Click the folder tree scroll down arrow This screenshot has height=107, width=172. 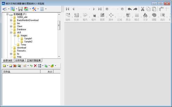pos(59,56)
